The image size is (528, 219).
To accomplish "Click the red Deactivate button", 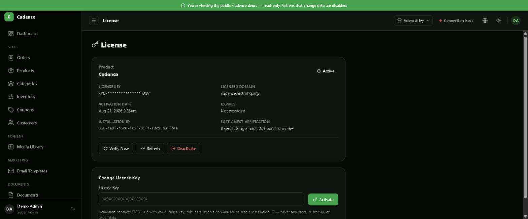I will (183, 148).
